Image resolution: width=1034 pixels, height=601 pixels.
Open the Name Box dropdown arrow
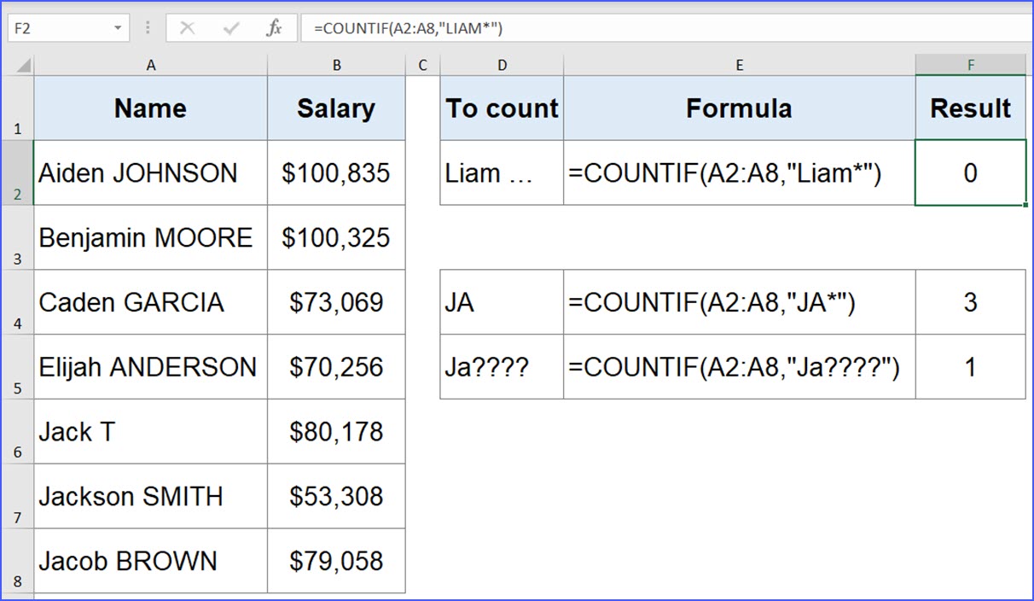118,26
